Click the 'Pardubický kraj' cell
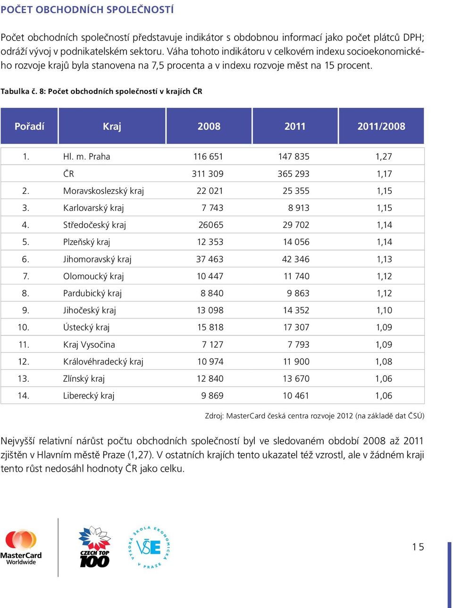 tap(92, 293)
